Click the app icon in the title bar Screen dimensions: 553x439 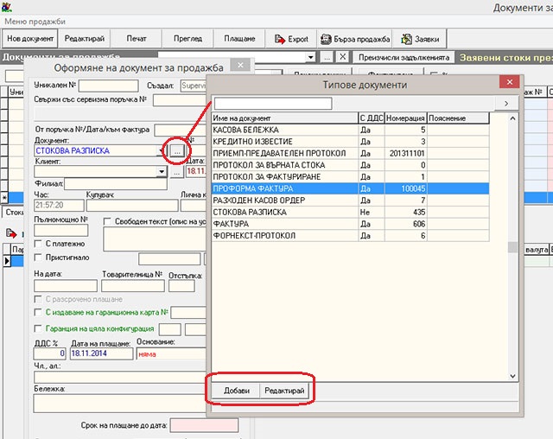tap(7, 7)
